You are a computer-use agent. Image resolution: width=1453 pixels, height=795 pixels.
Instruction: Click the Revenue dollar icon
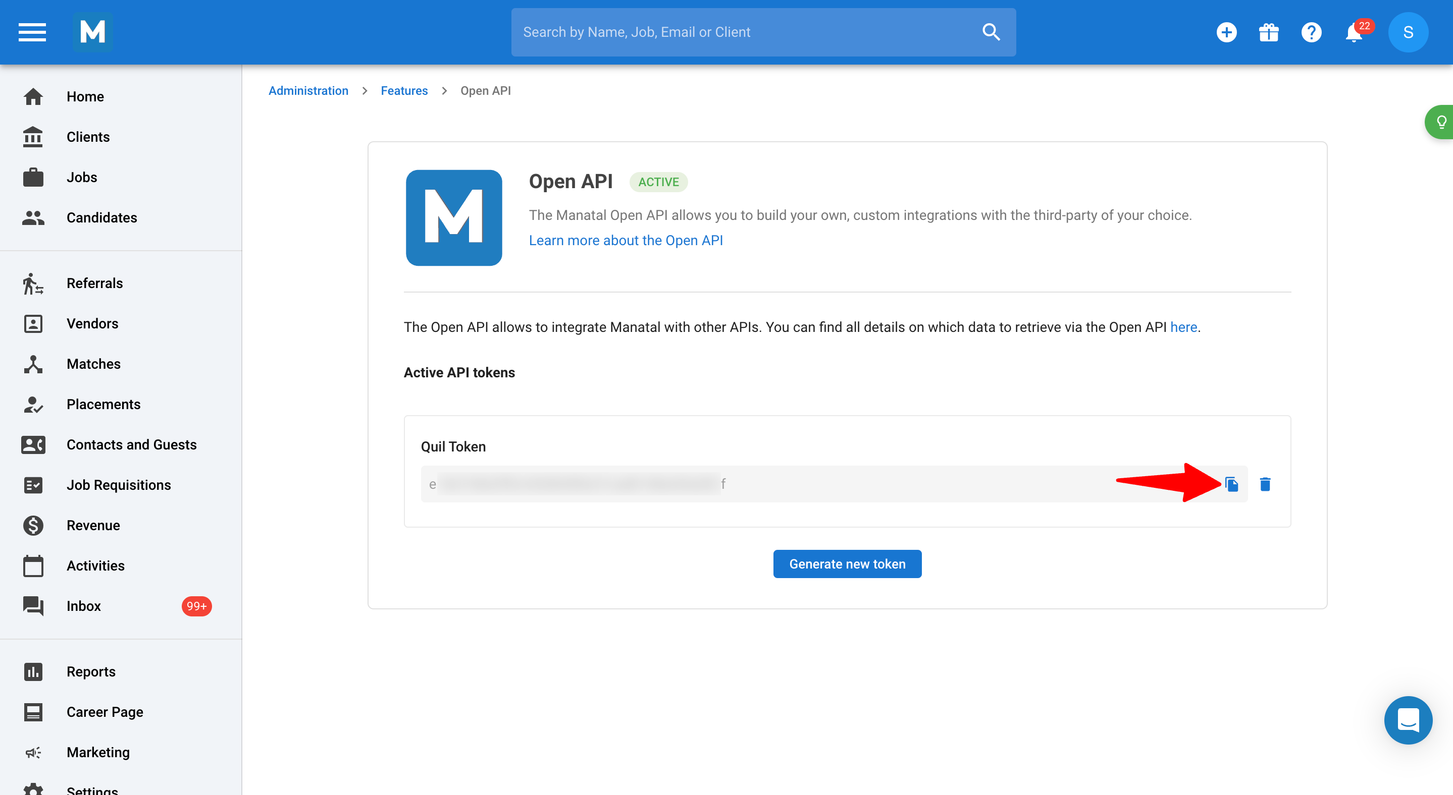(x=33, y=525)
